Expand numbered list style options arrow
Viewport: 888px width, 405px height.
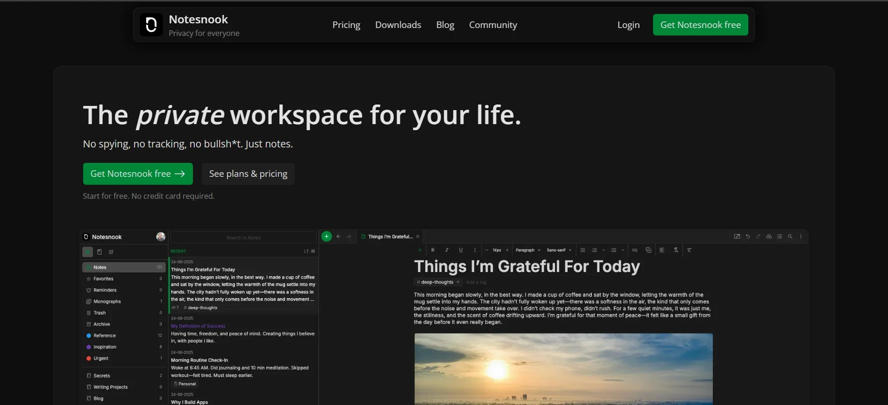[604, 250]
